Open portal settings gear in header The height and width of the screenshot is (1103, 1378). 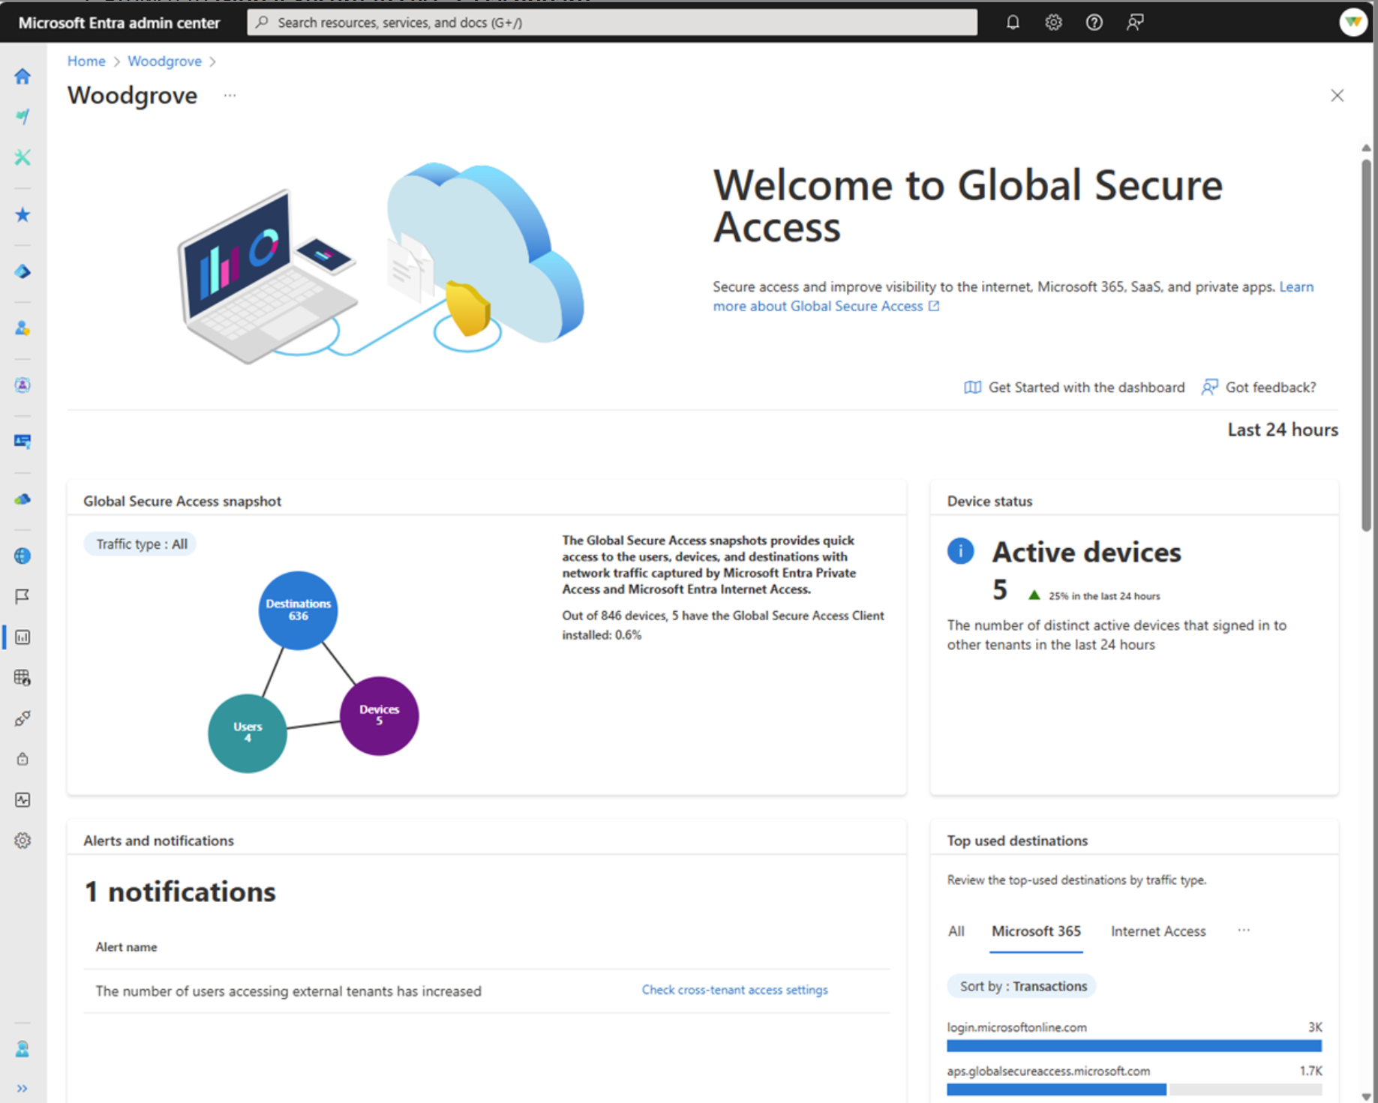click(1053, 22)
